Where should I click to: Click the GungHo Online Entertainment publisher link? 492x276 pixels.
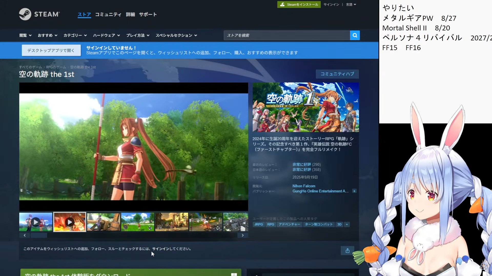click(321, 191)
